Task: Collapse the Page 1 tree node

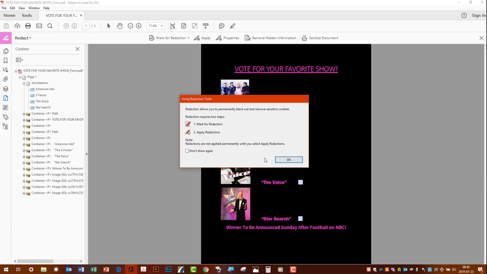Action: coord(20,77)
